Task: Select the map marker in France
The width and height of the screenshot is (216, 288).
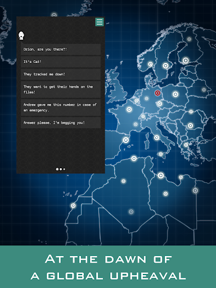Action: click(129, 109)
